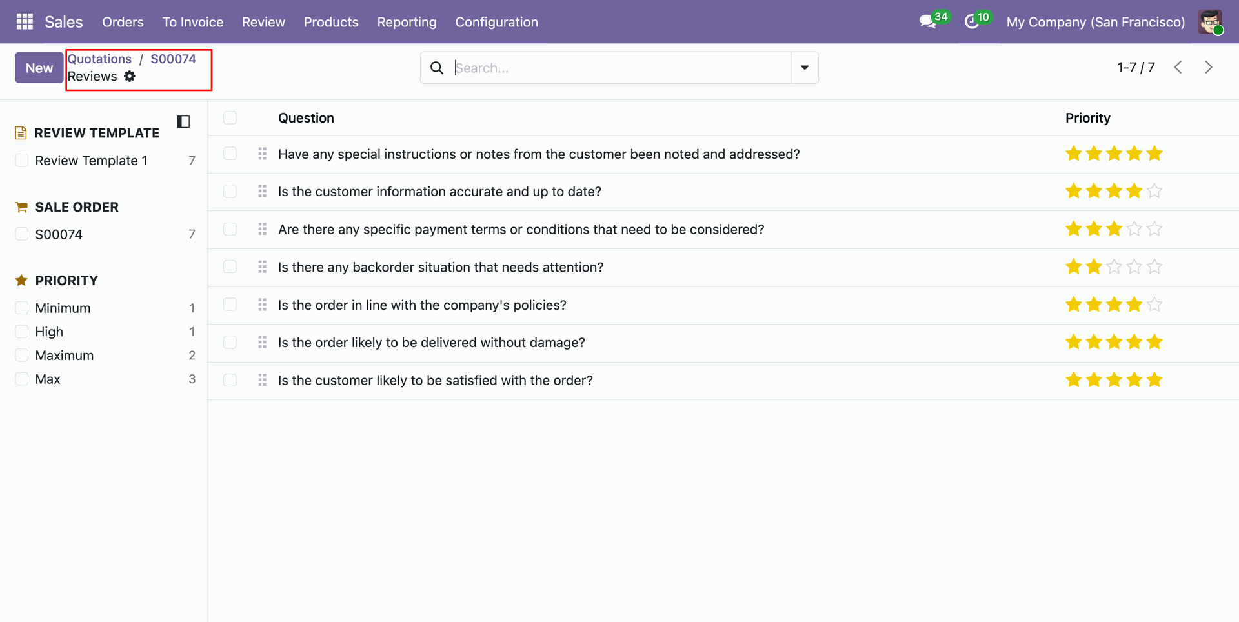1239x622 pixels.
Task: Select all rows with header checkbox
Action: point(230,117)
